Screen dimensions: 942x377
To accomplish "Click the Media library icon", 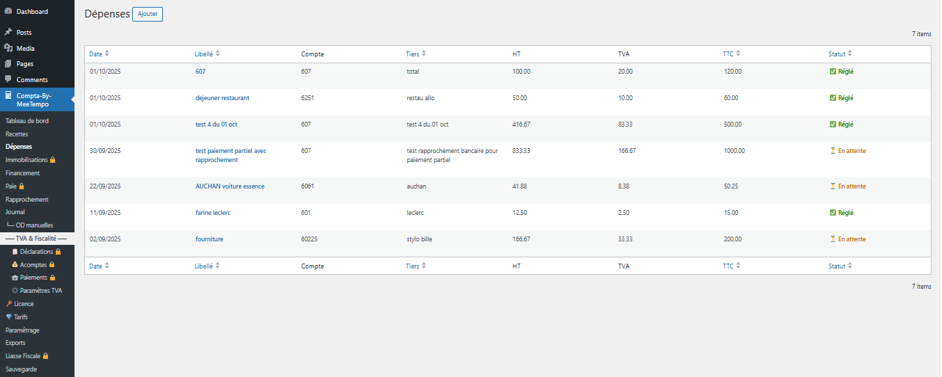I will coord(8,48).
